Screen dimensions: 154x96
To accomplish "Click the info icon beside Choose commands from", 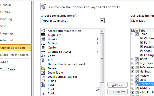I will (76, 16).
